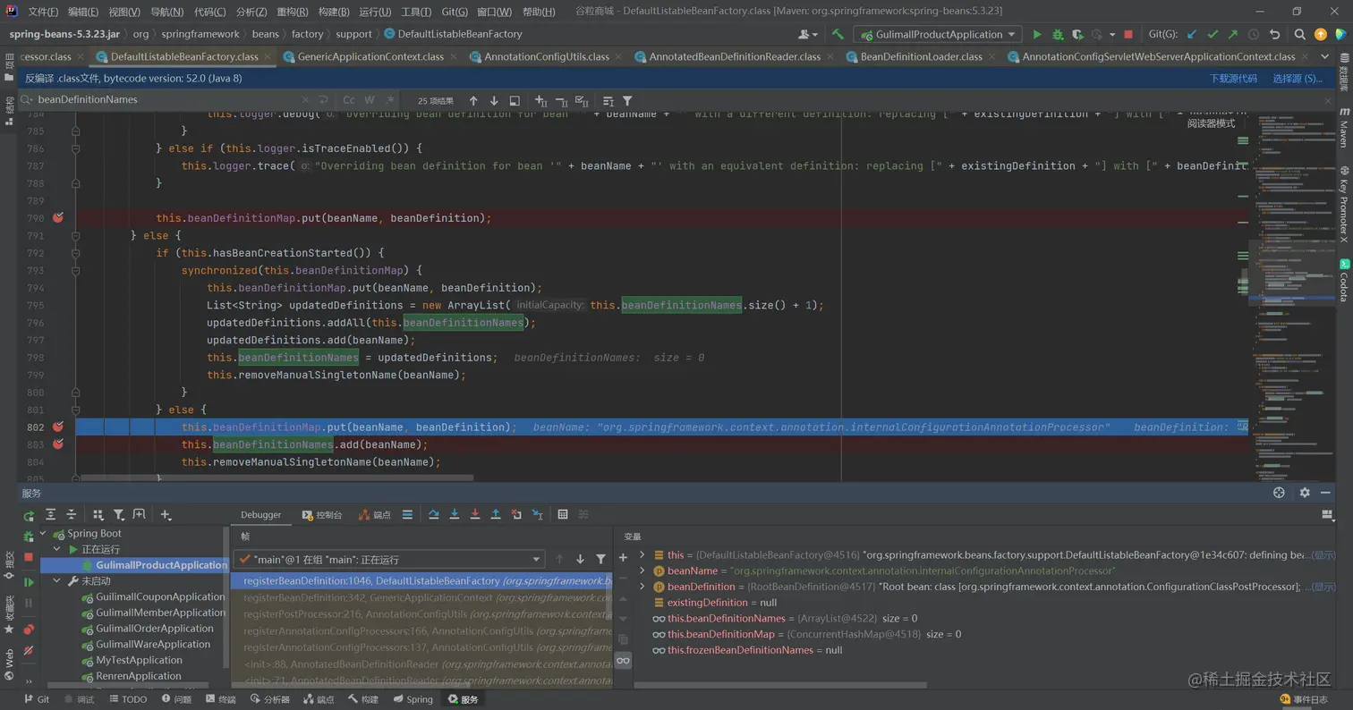Select GulimallOrderApplication in services tree
Viewport: 1353px width, 710px height.
pos(154,629)
